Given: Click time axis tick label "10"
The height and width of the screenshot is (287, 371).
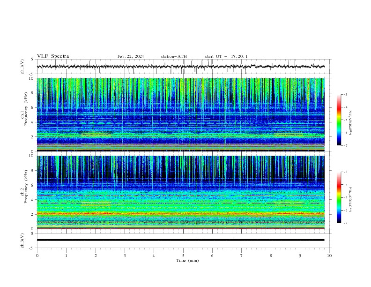Looking at the screenshot, I should point(329,256).
